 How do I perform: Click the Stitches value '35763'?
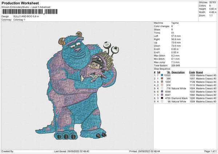[213, 3]
